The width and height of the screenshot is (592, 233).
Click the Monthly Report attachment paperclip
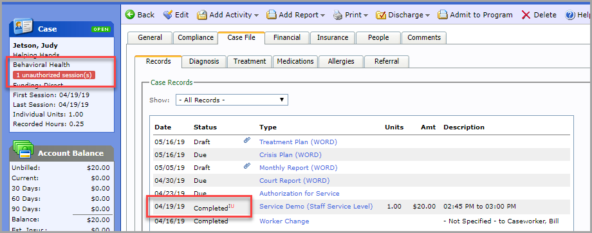click(x=247, y=166)
